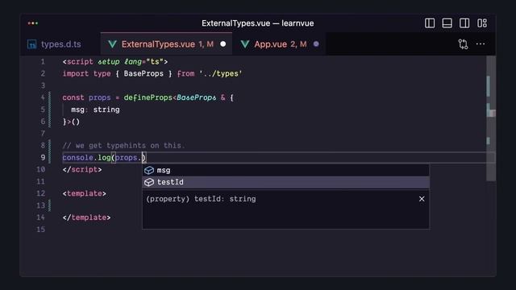Choose testId autocomplete suggestion
The height and width of the screenshot is (290, 516).
285,182
